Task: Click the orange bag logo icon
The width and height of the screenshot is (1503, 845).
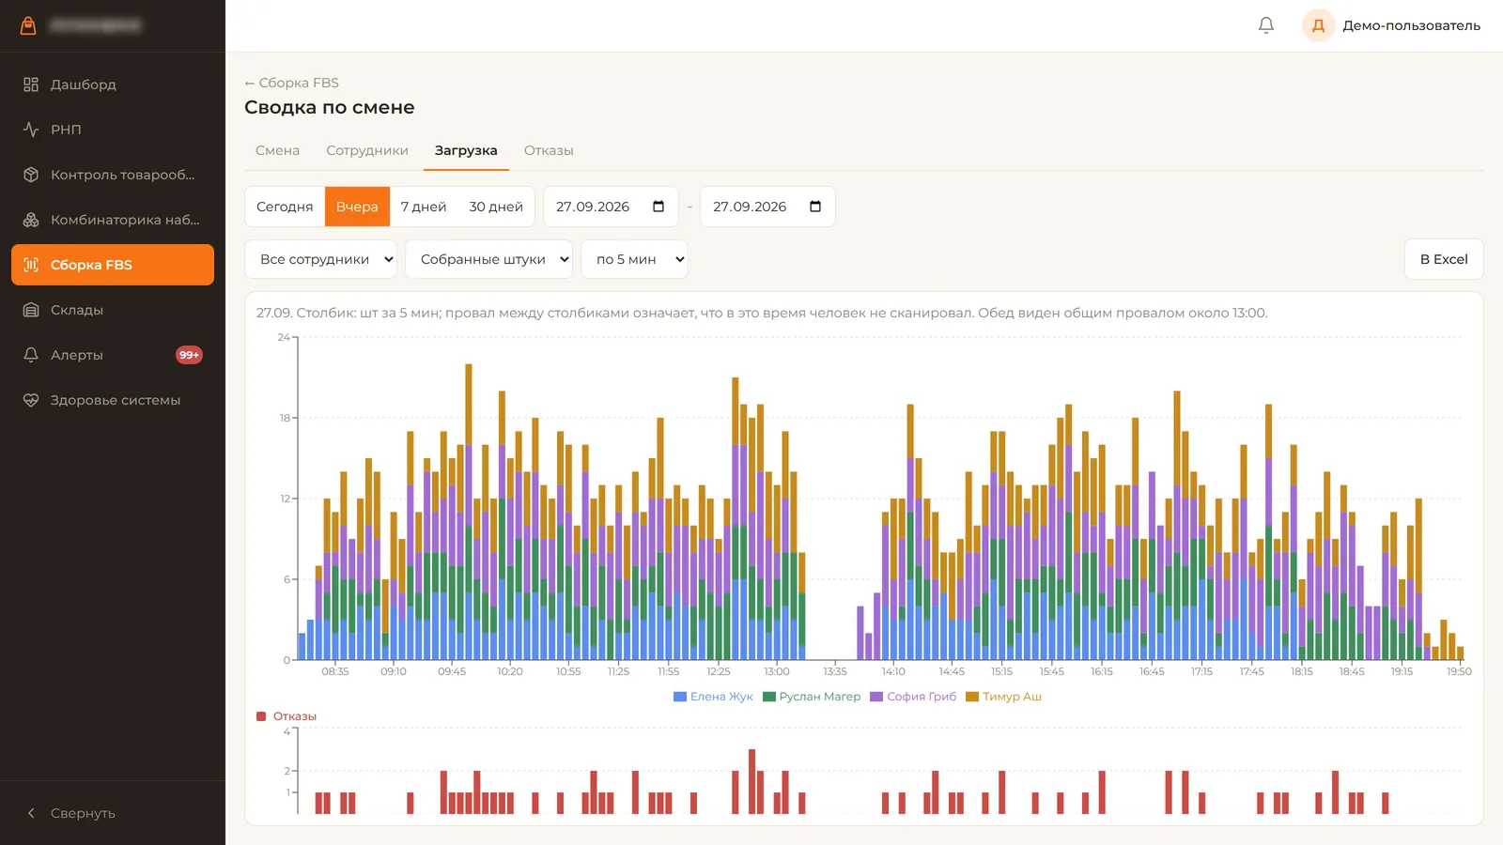Action: click(28, 25)
